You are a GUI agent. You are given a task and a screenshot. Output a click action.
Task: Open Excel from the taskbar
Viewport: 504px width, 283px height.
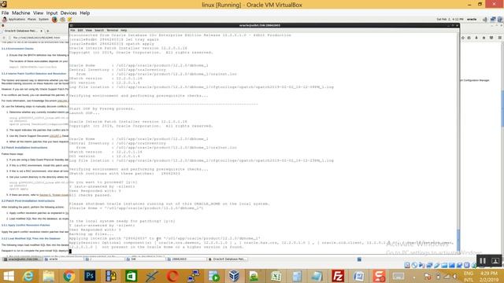276,276
